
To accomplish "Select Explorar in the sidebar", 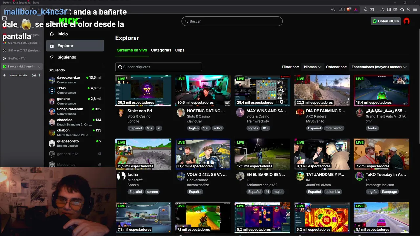I will (75, 46).
